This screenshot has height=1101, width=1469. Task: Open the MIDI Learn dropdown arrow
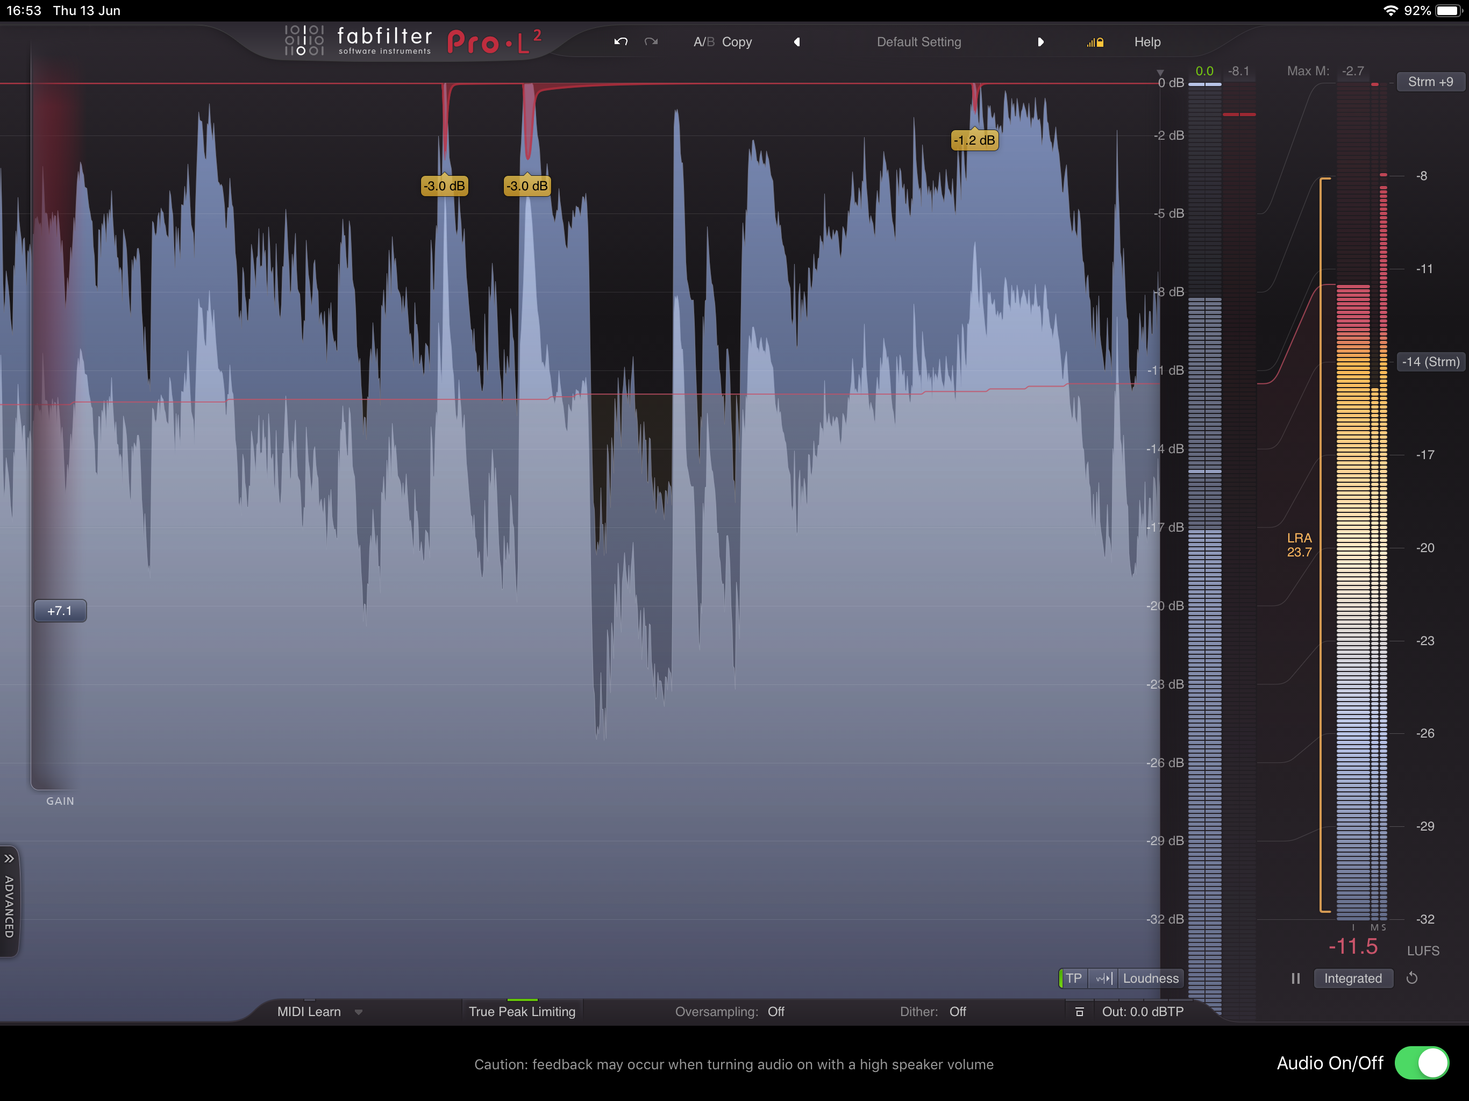click(359, 1012)
